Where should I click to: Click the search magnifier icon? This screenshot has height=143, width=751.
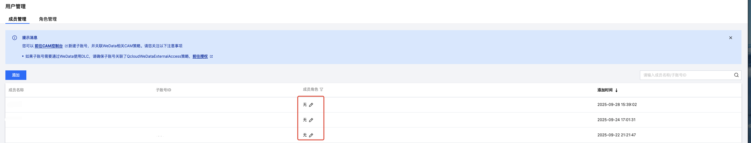pyautogui.click(x=736, y=75)
